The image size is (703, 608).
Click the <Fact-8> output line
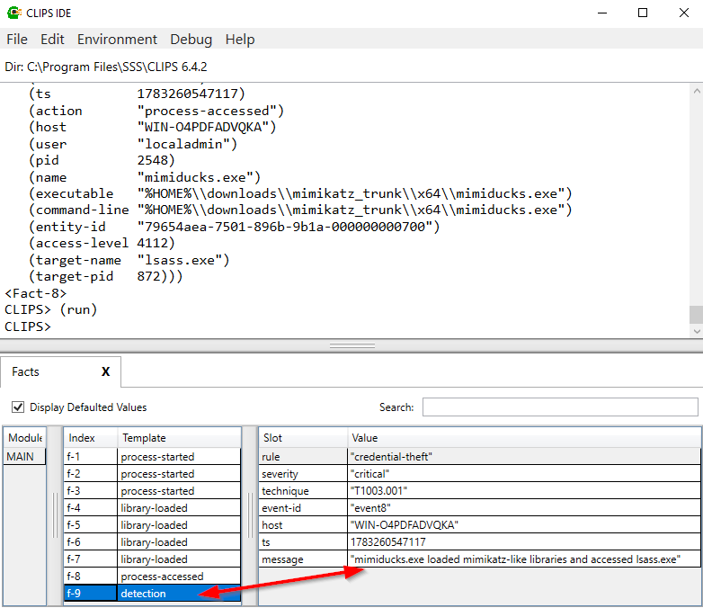pyautogui.click(x=35, y=293)
